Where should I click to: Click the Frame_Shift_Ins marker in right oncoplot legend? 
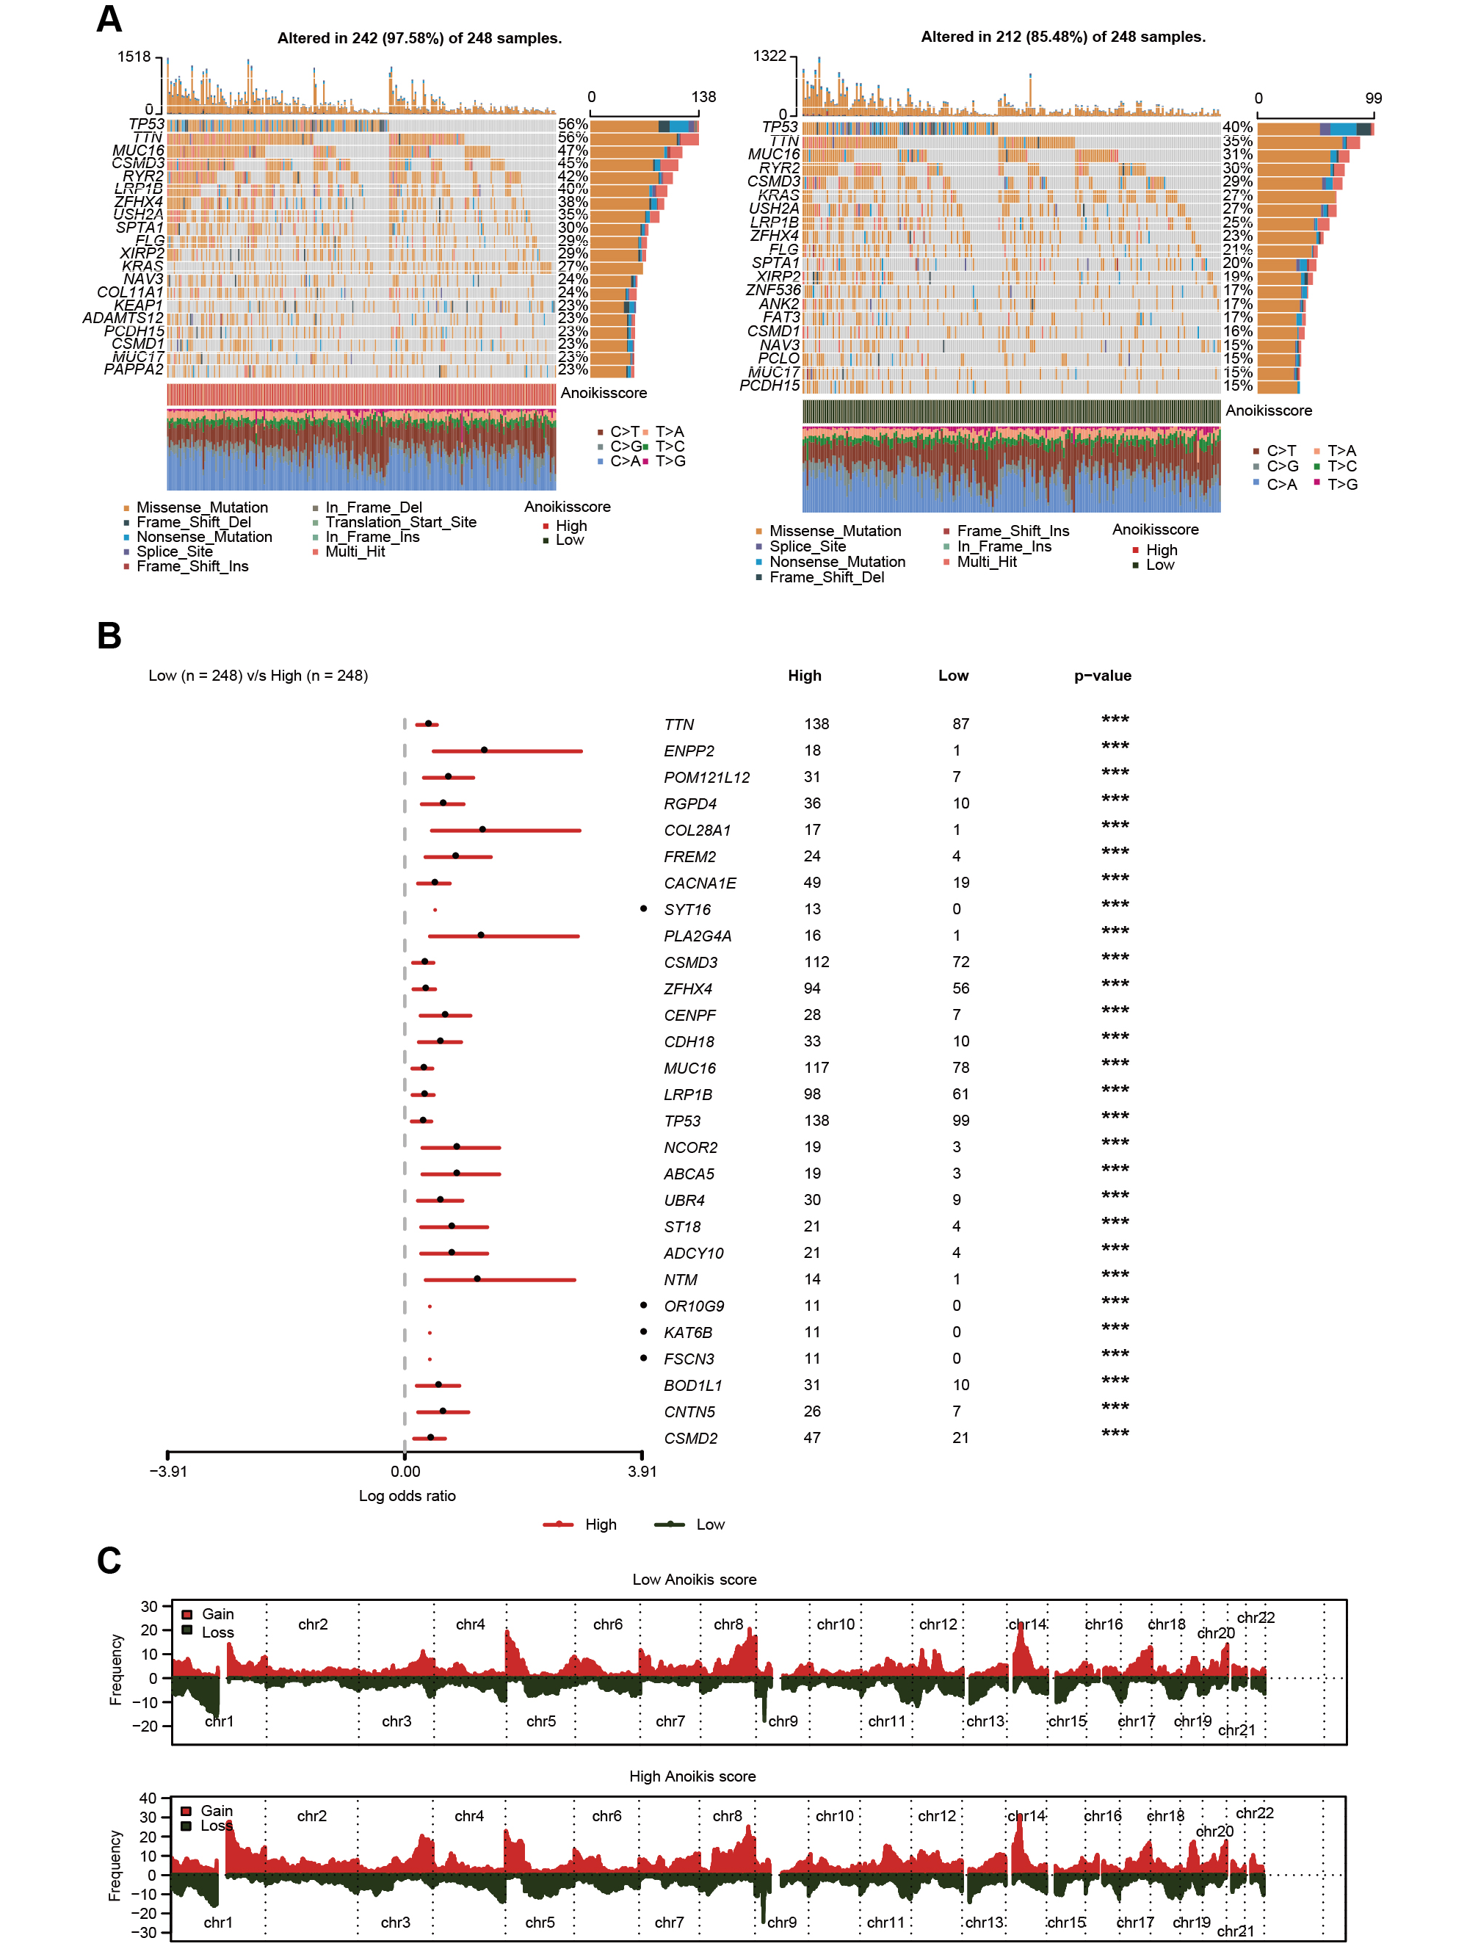coord(946,531)
